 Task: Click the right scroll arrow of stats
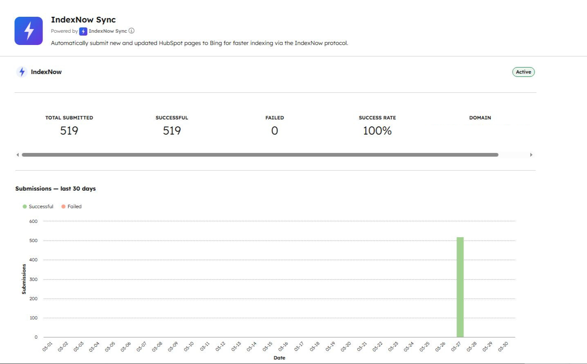click(531, 155)
